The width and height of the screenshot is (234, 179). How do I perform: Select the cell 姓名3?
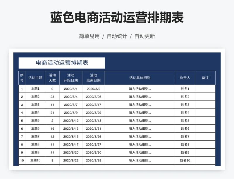[185, 105]
